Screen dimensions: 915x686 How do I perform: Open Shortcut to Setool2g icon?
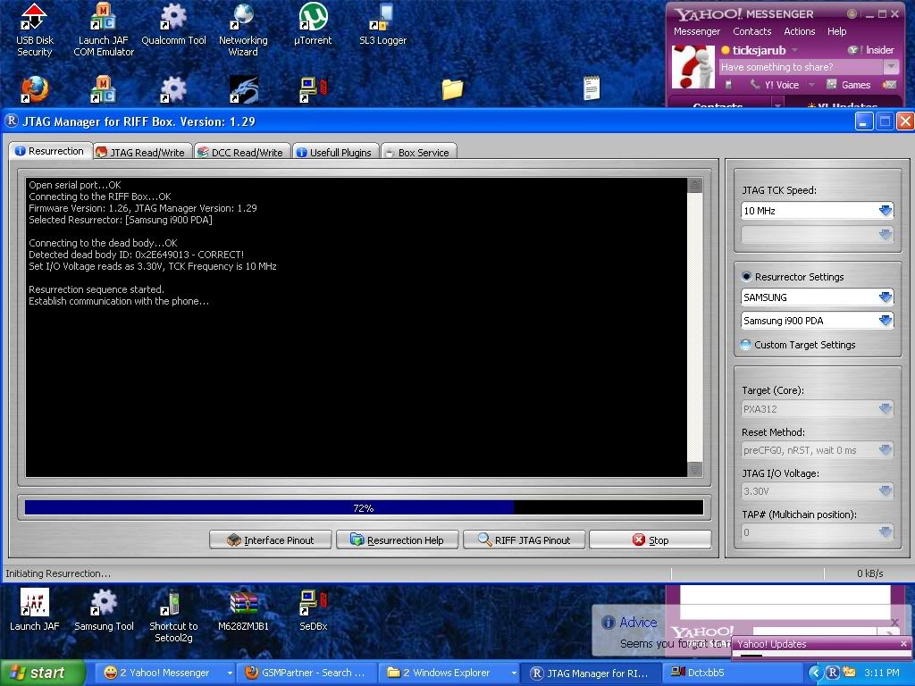(173, 616)
